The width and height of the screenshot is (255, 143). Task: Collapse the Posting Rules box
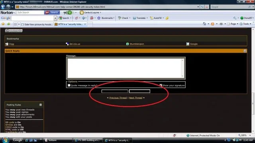(x=41, y=105)
